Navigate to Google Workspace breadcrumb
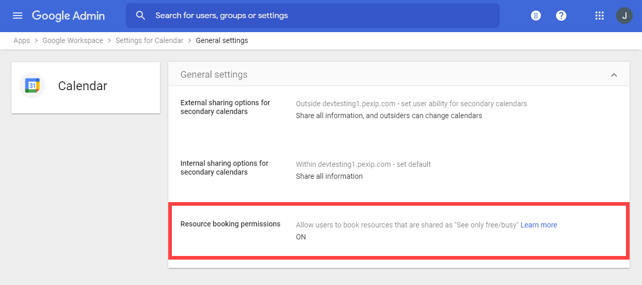Image resolution: width=642 pixels, height=285 pixels. point(72,40)
